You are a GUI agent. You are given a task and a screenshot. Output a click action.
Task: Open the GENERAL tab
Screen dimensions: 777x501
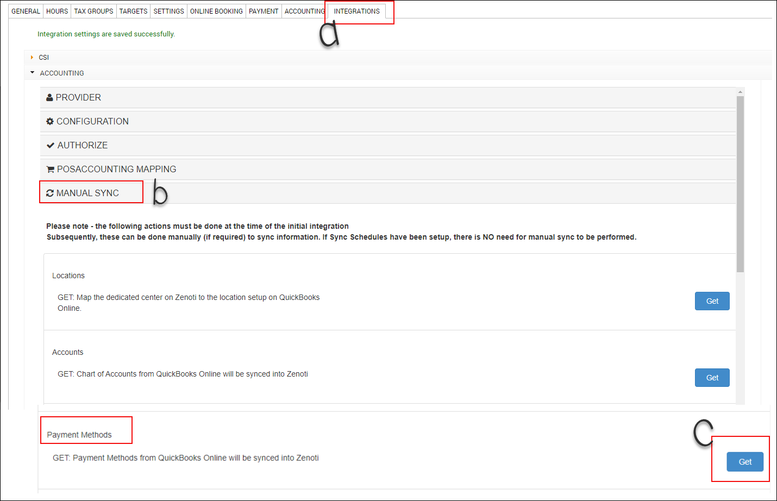coord(26,11)
